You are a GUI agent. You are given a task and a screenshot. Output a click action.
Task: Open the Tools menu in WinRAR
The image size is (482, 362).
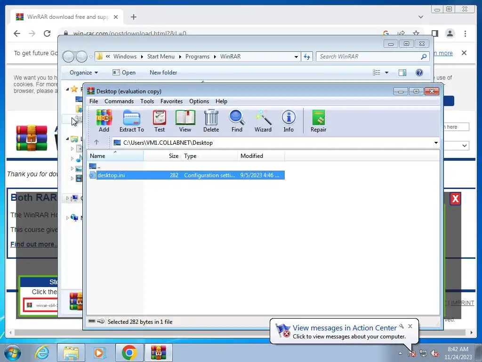click(x=147, y=101)
